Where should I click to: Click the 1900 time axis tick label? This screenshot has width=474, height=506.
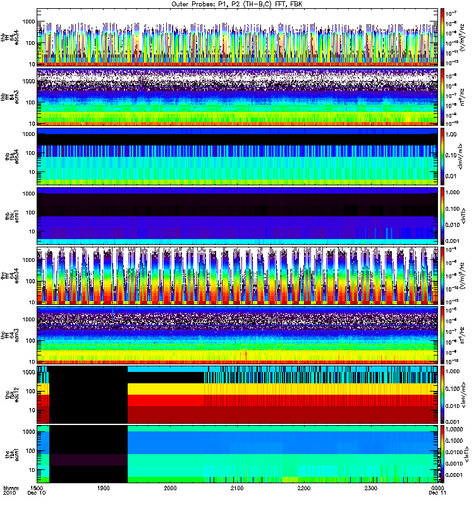pyautogui.click(x=104, y=488)
